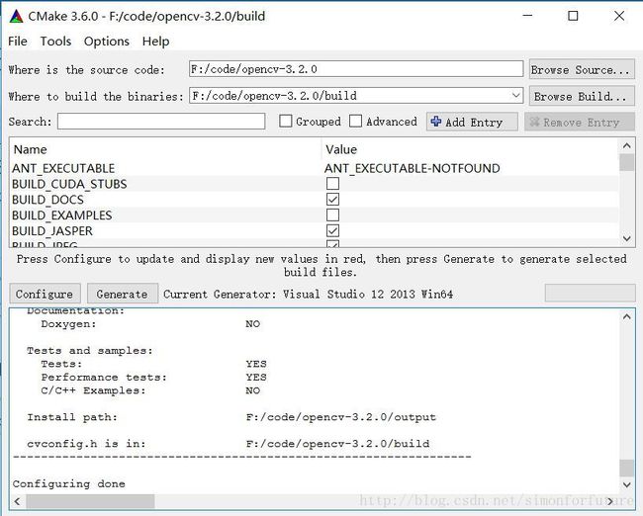Click the CMake logo icon in title bar
The width and height of the screenshot is (643, 516).
pyautogui.click(x=17, y=17)
